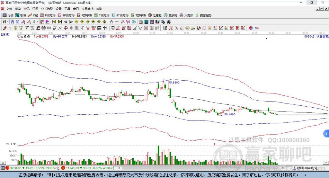Toggle the colored triangle chart icon
Viewport: 329px width, 178px height.
tap(48, 22)
